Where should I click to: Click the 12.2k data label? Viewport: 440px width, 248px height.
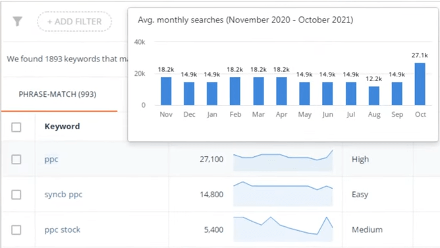point(373,79)
